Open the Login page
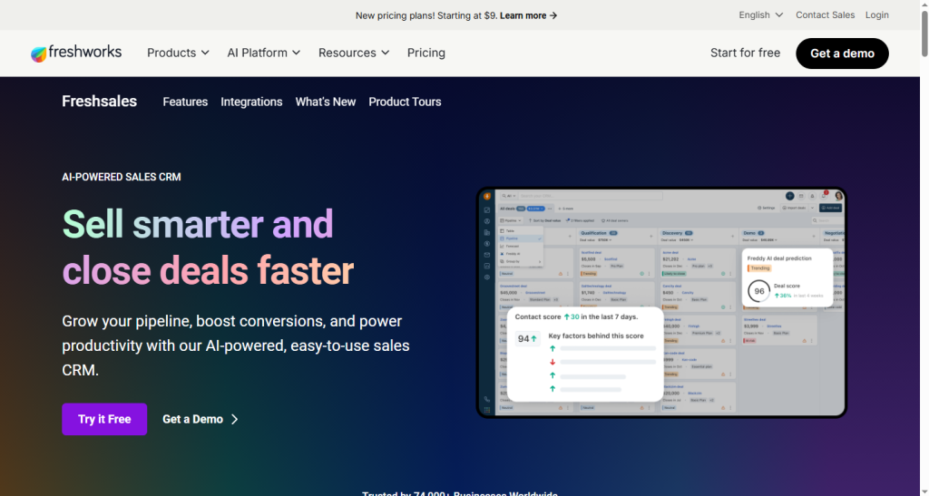929x496 pixels. pyautogui.click(x=877, y=15)
